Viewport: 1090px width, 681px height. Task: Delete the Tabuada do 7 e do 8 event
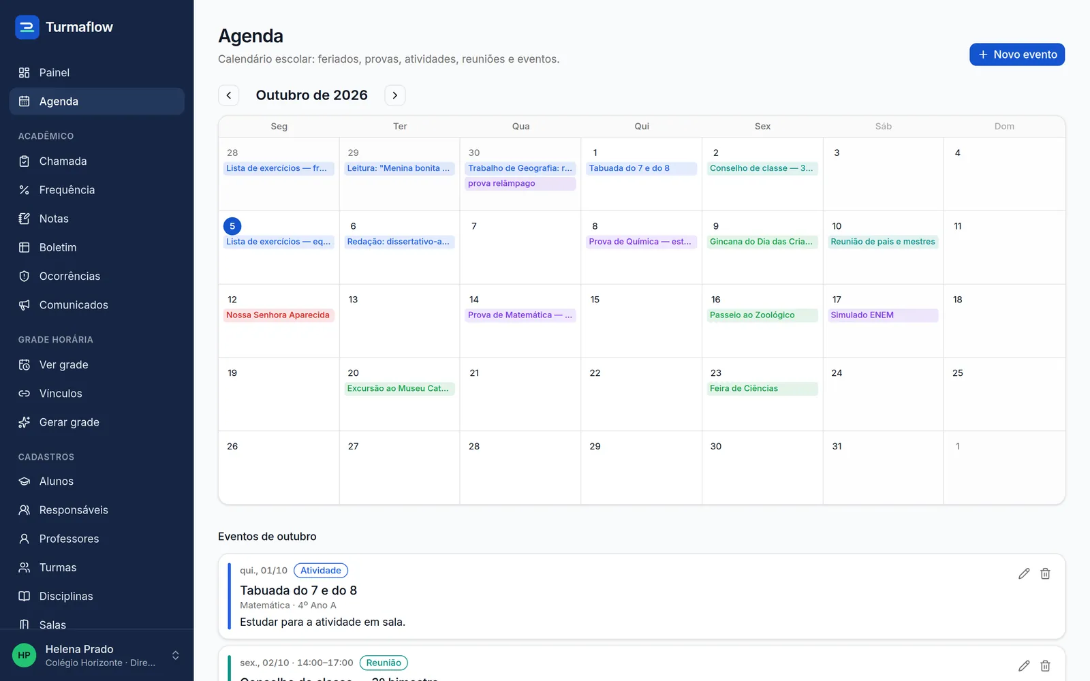(1045, 573)
